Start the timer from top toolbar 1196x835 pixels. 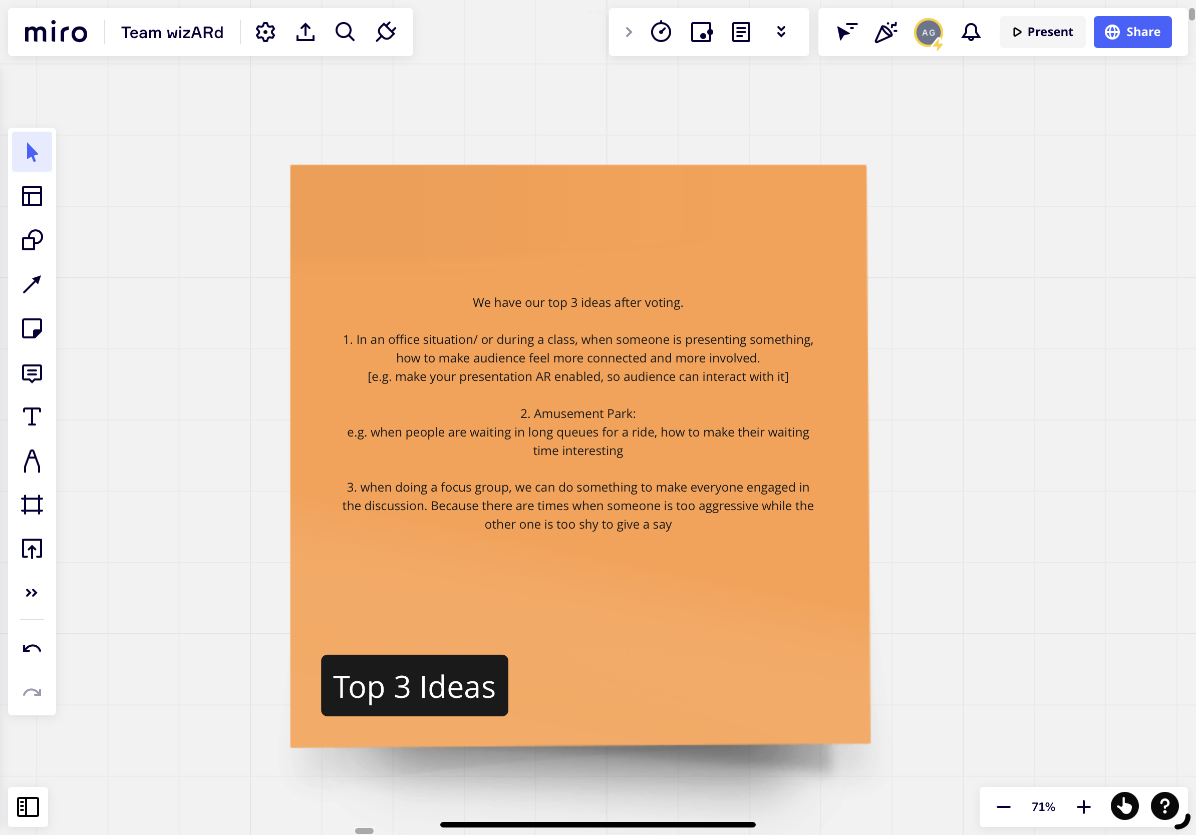(x=661, y=32)
